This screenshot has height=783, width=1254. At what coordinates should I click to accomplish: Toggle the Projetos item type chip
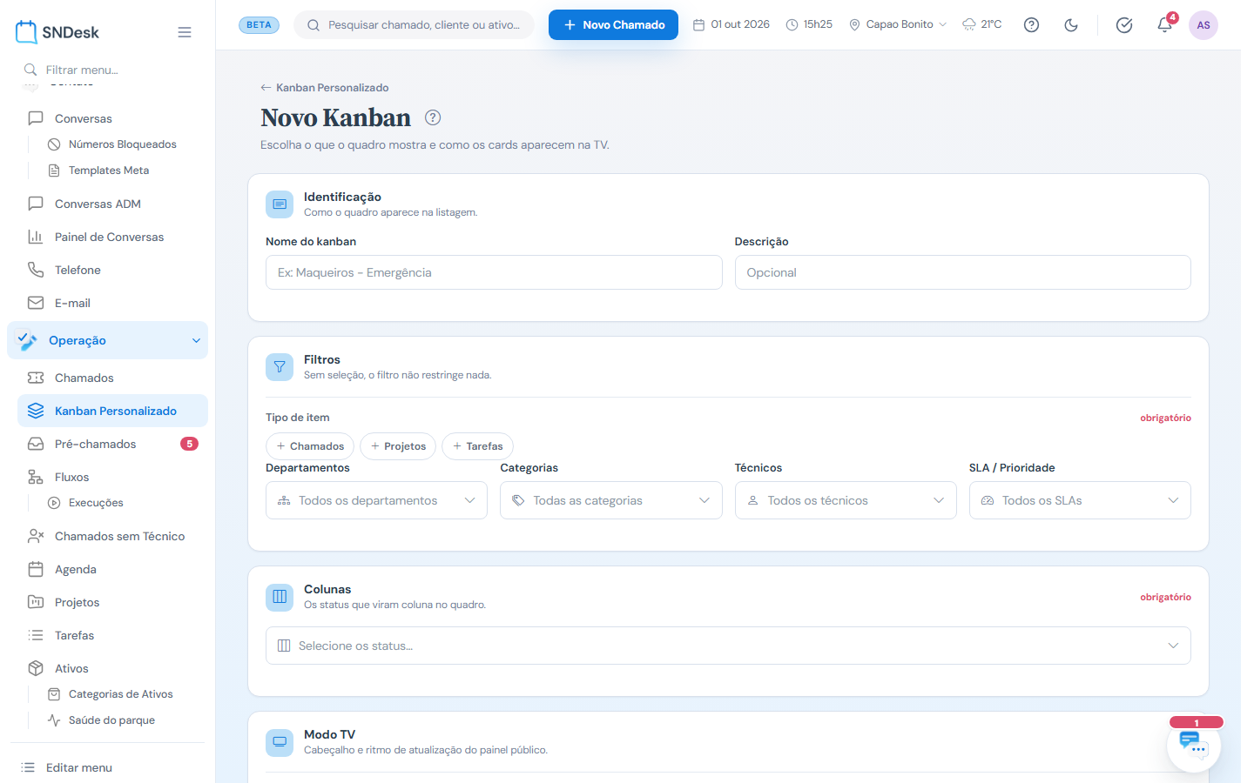(x=398, y=446)
